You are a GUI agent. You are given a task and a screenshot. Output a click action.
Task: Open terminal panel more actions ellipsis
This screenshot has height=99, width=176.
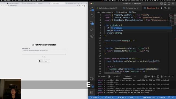166,76
